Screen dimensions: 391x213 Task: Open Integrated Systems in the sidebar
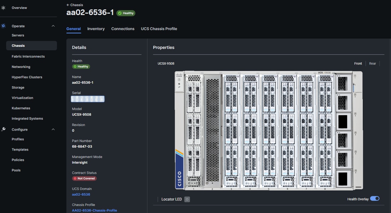(x=27, y=118)
